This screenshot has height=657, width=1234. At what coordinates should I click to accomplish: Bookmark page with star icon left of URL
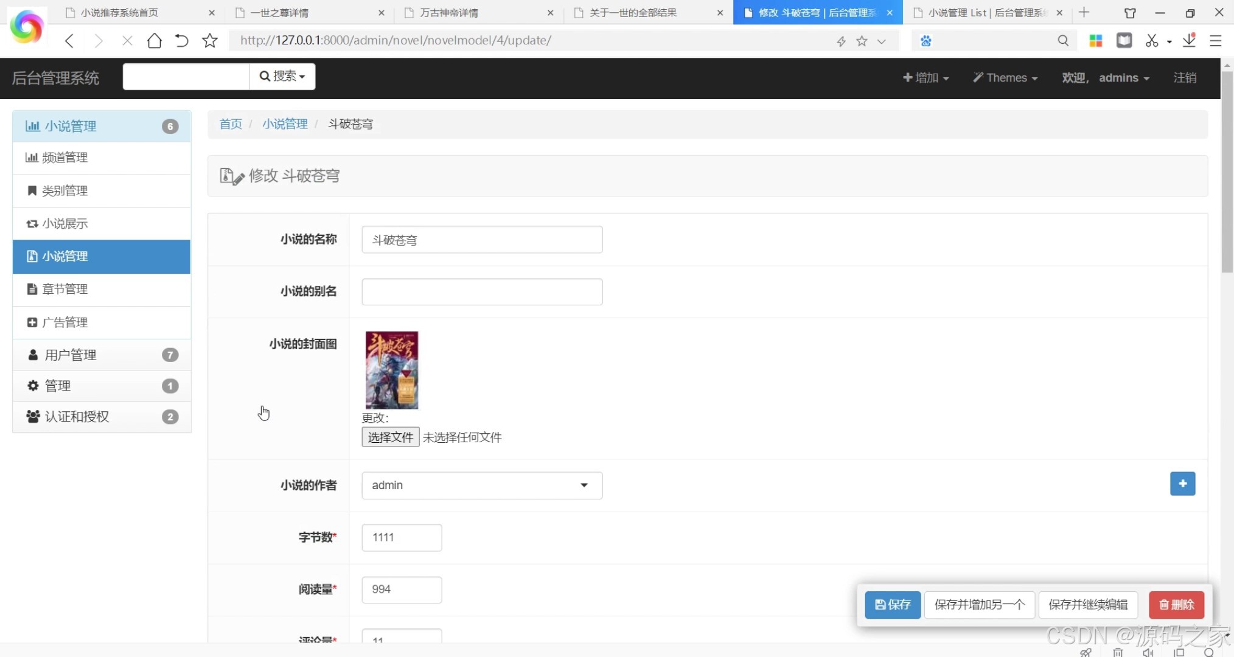coord(210,41)
